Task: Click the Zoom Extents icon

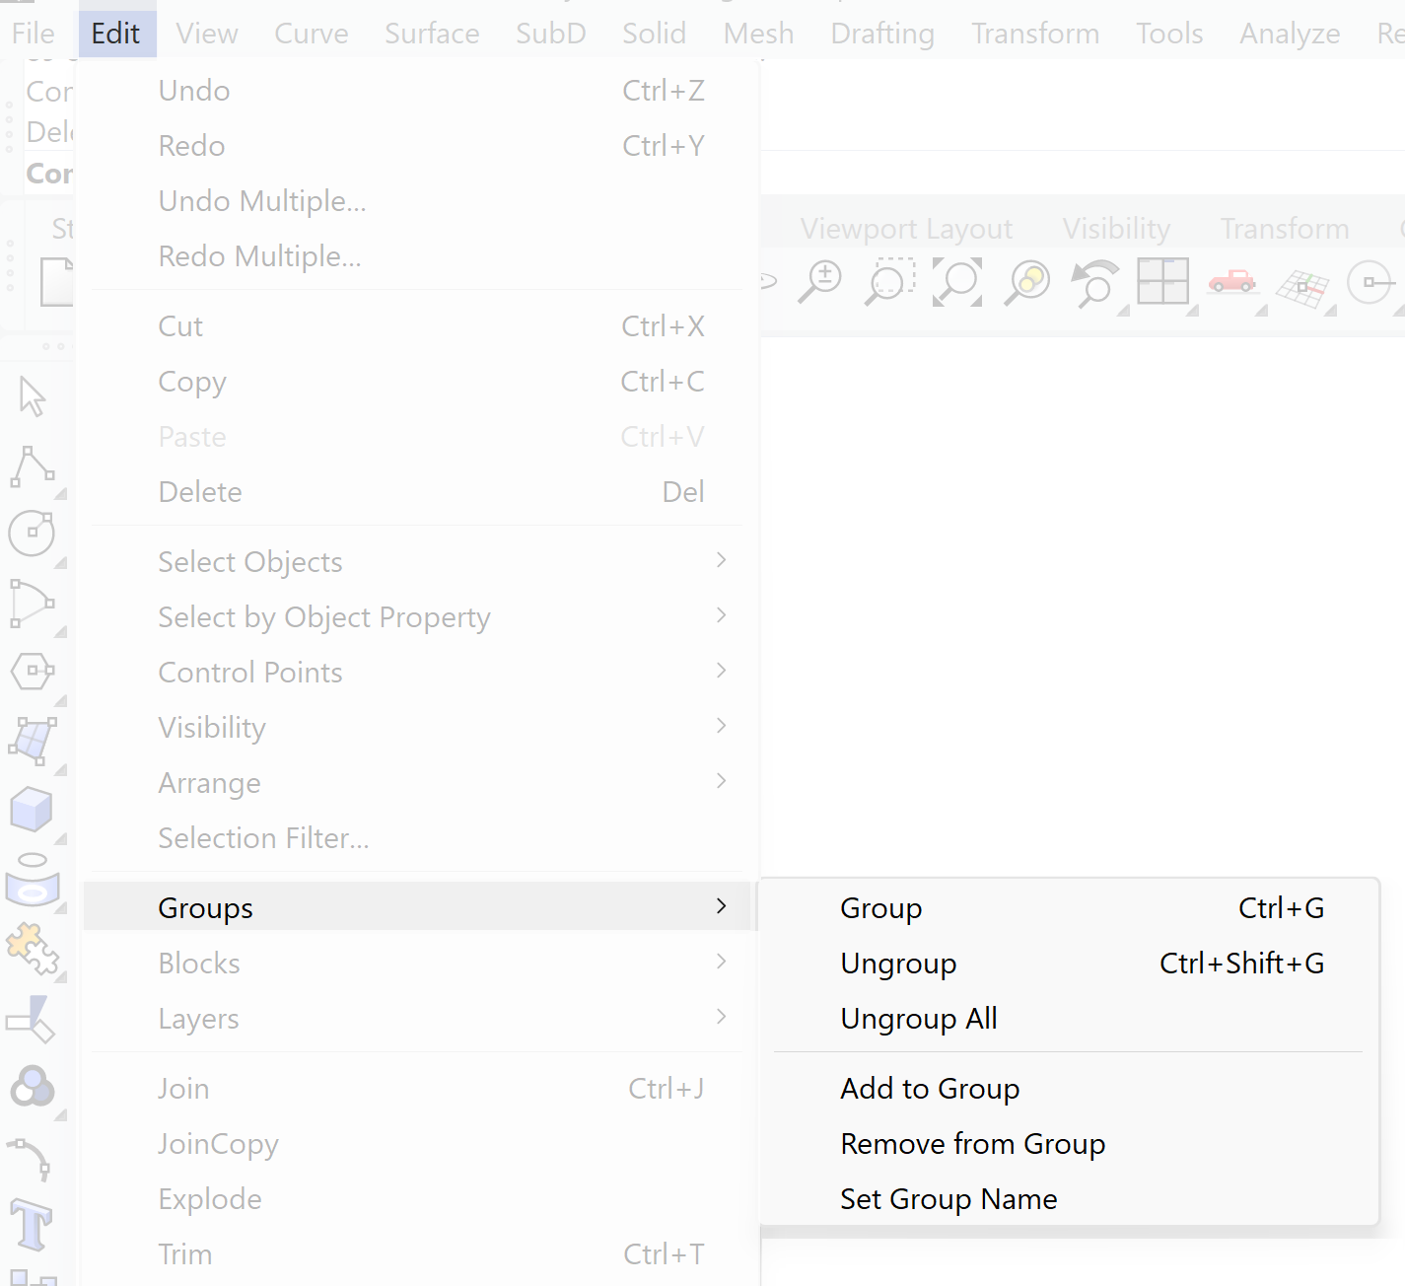Action: pyautogui.click(x=957, y=282)
